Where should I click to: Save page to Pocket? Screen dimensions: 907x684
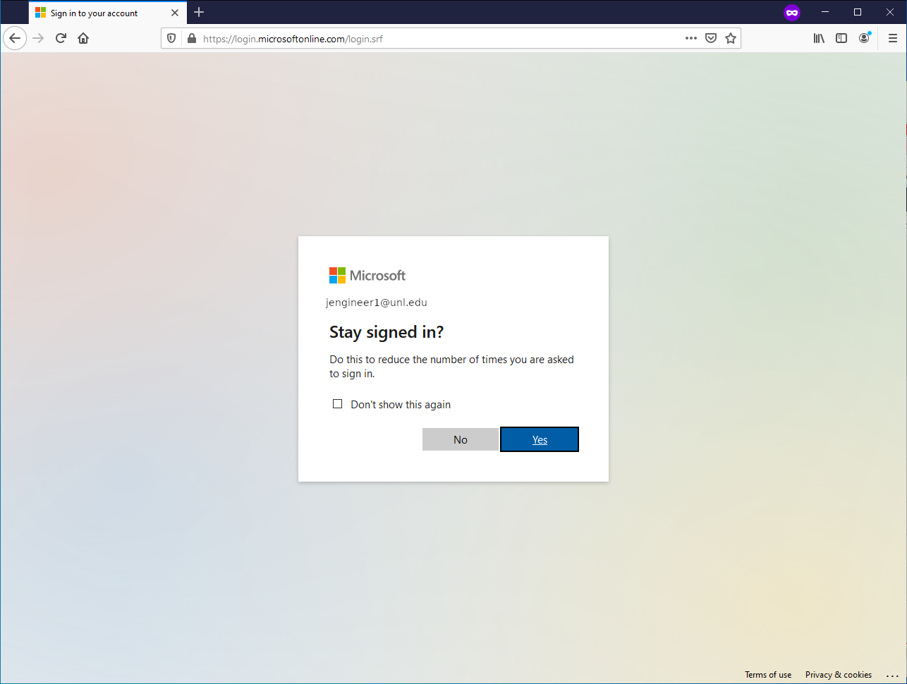711,38
